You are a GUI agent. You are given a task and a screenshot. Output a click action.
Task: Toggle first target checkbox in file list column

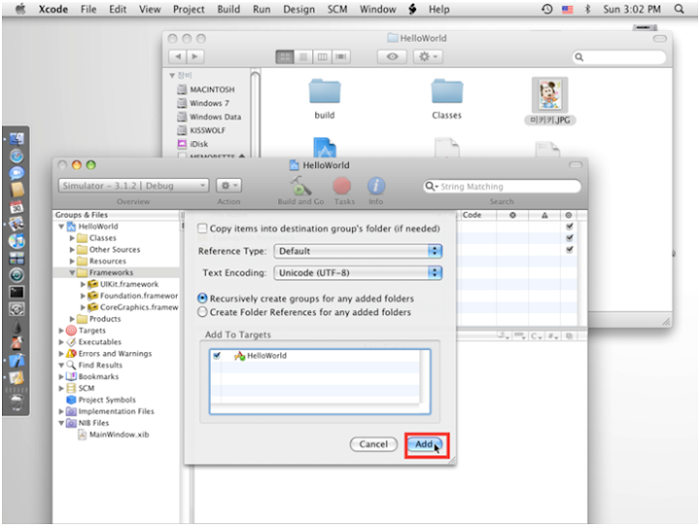point(569,227)
